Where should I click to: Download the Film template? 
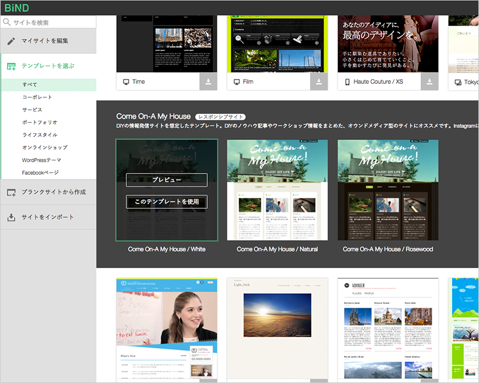coord(319,82)
